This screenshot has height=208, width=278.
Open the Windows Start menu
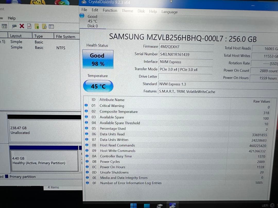[133, 205]
